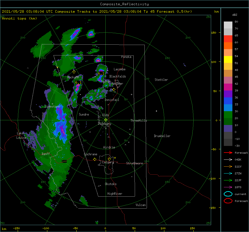This screenshot has height=232, width=249.
Task: Click the white plus marker east of ThreeHills
Action: [156, 111]
